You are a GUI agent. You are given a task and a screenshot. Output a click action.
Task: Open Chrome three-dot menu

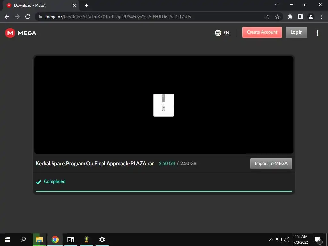click(321, 17)
